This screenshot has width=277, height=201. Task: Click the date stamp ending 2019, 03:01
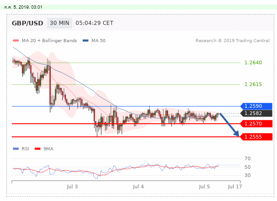[24, 7]
